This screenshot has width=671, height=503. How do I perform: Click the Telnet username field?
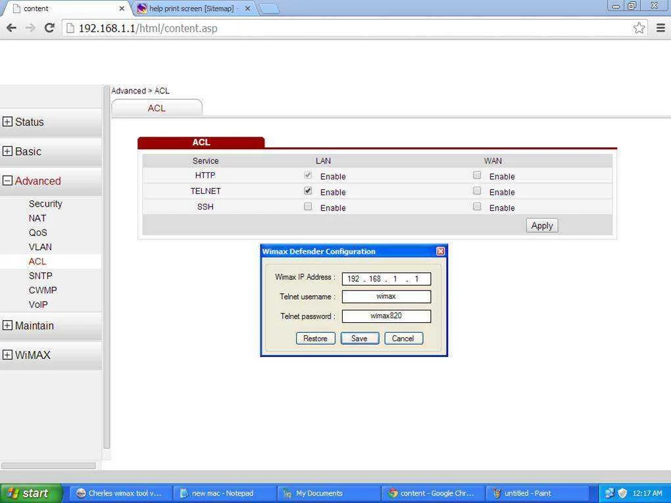click(386, 297)
